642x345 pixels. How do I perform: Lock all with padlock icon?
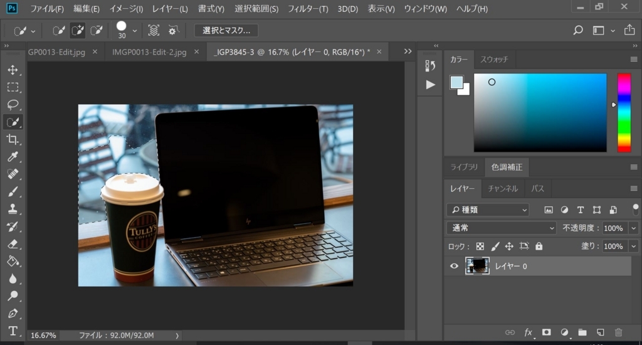(x=539, y=247)
